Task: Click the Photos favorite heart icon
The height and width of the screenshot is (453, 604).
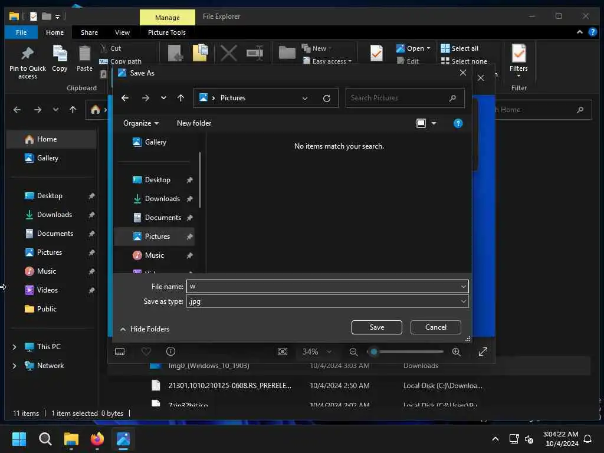Action: 146,352
